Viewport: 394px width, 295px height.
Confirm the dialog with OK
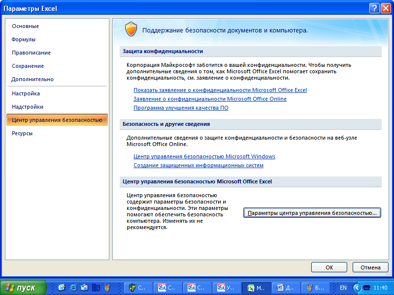pos(329,267)
